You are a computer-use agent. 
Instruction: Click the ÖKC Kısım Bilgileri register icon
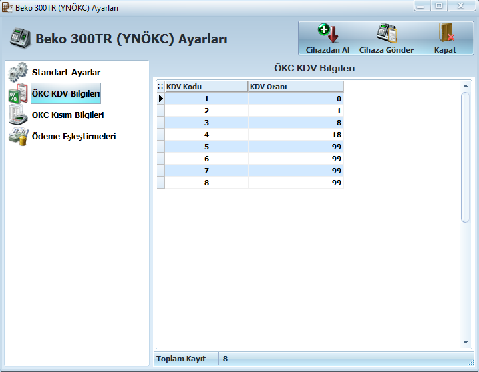pos(18,115)
